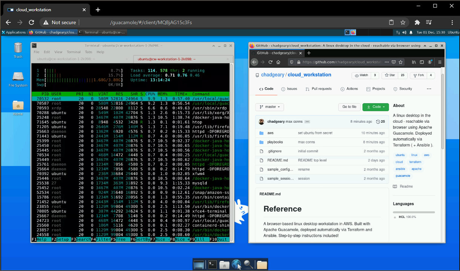View 25 commits history link
This screenshot has height=271, width=460.
[x=380, y=122]
